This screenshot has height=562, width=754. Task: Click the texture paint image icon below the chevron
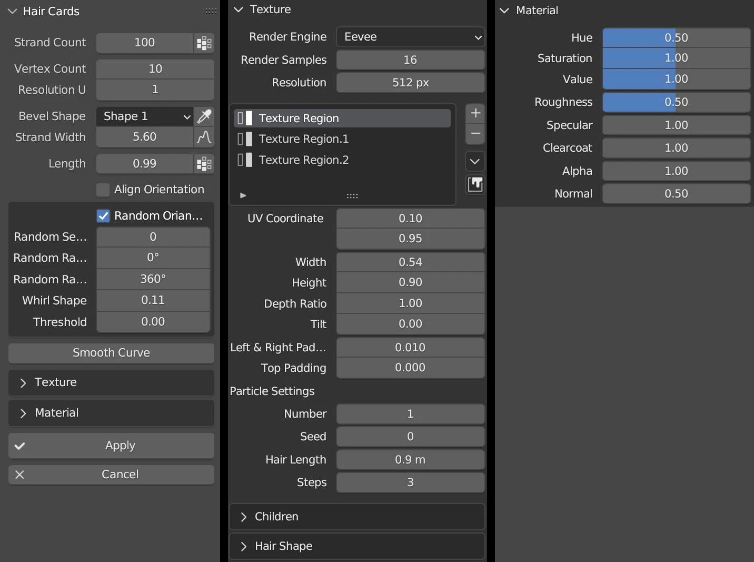click(x=475, y=184)
